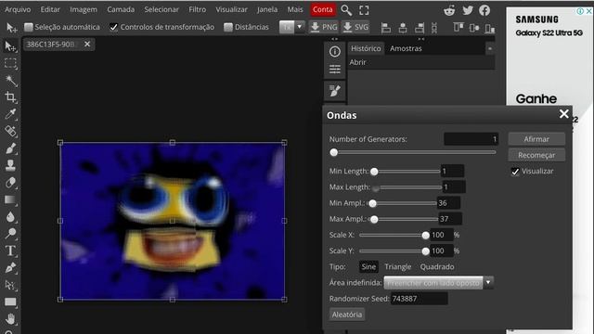Screen dimensions: 594x334
Task: Open the Twitter link icon
Action: pyautogui.click(x=468, y=10)
